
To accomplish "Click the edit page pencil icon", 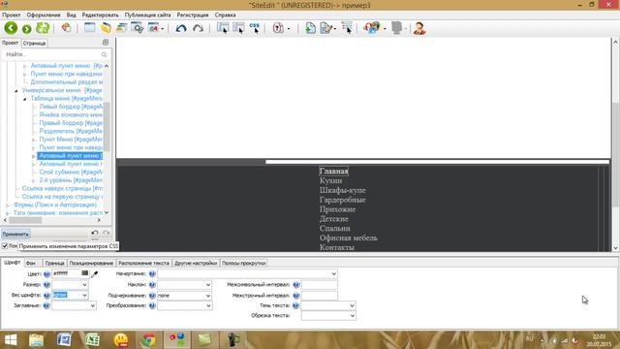I will tap(326, 28).
